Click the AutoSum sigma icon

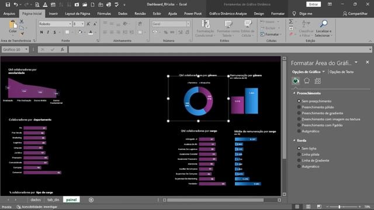[x=291, y=22]
